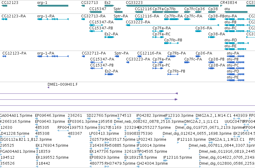Select the IP04282.3prime insertion label
The width and height of the screenshot is (255, 168).
[151, 116]
